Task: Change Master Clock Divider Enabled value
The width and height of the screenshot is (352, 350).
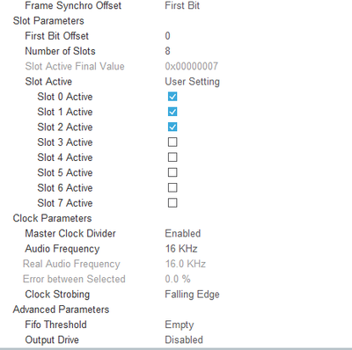Action: pyautogui.click(x=183, y=233)
